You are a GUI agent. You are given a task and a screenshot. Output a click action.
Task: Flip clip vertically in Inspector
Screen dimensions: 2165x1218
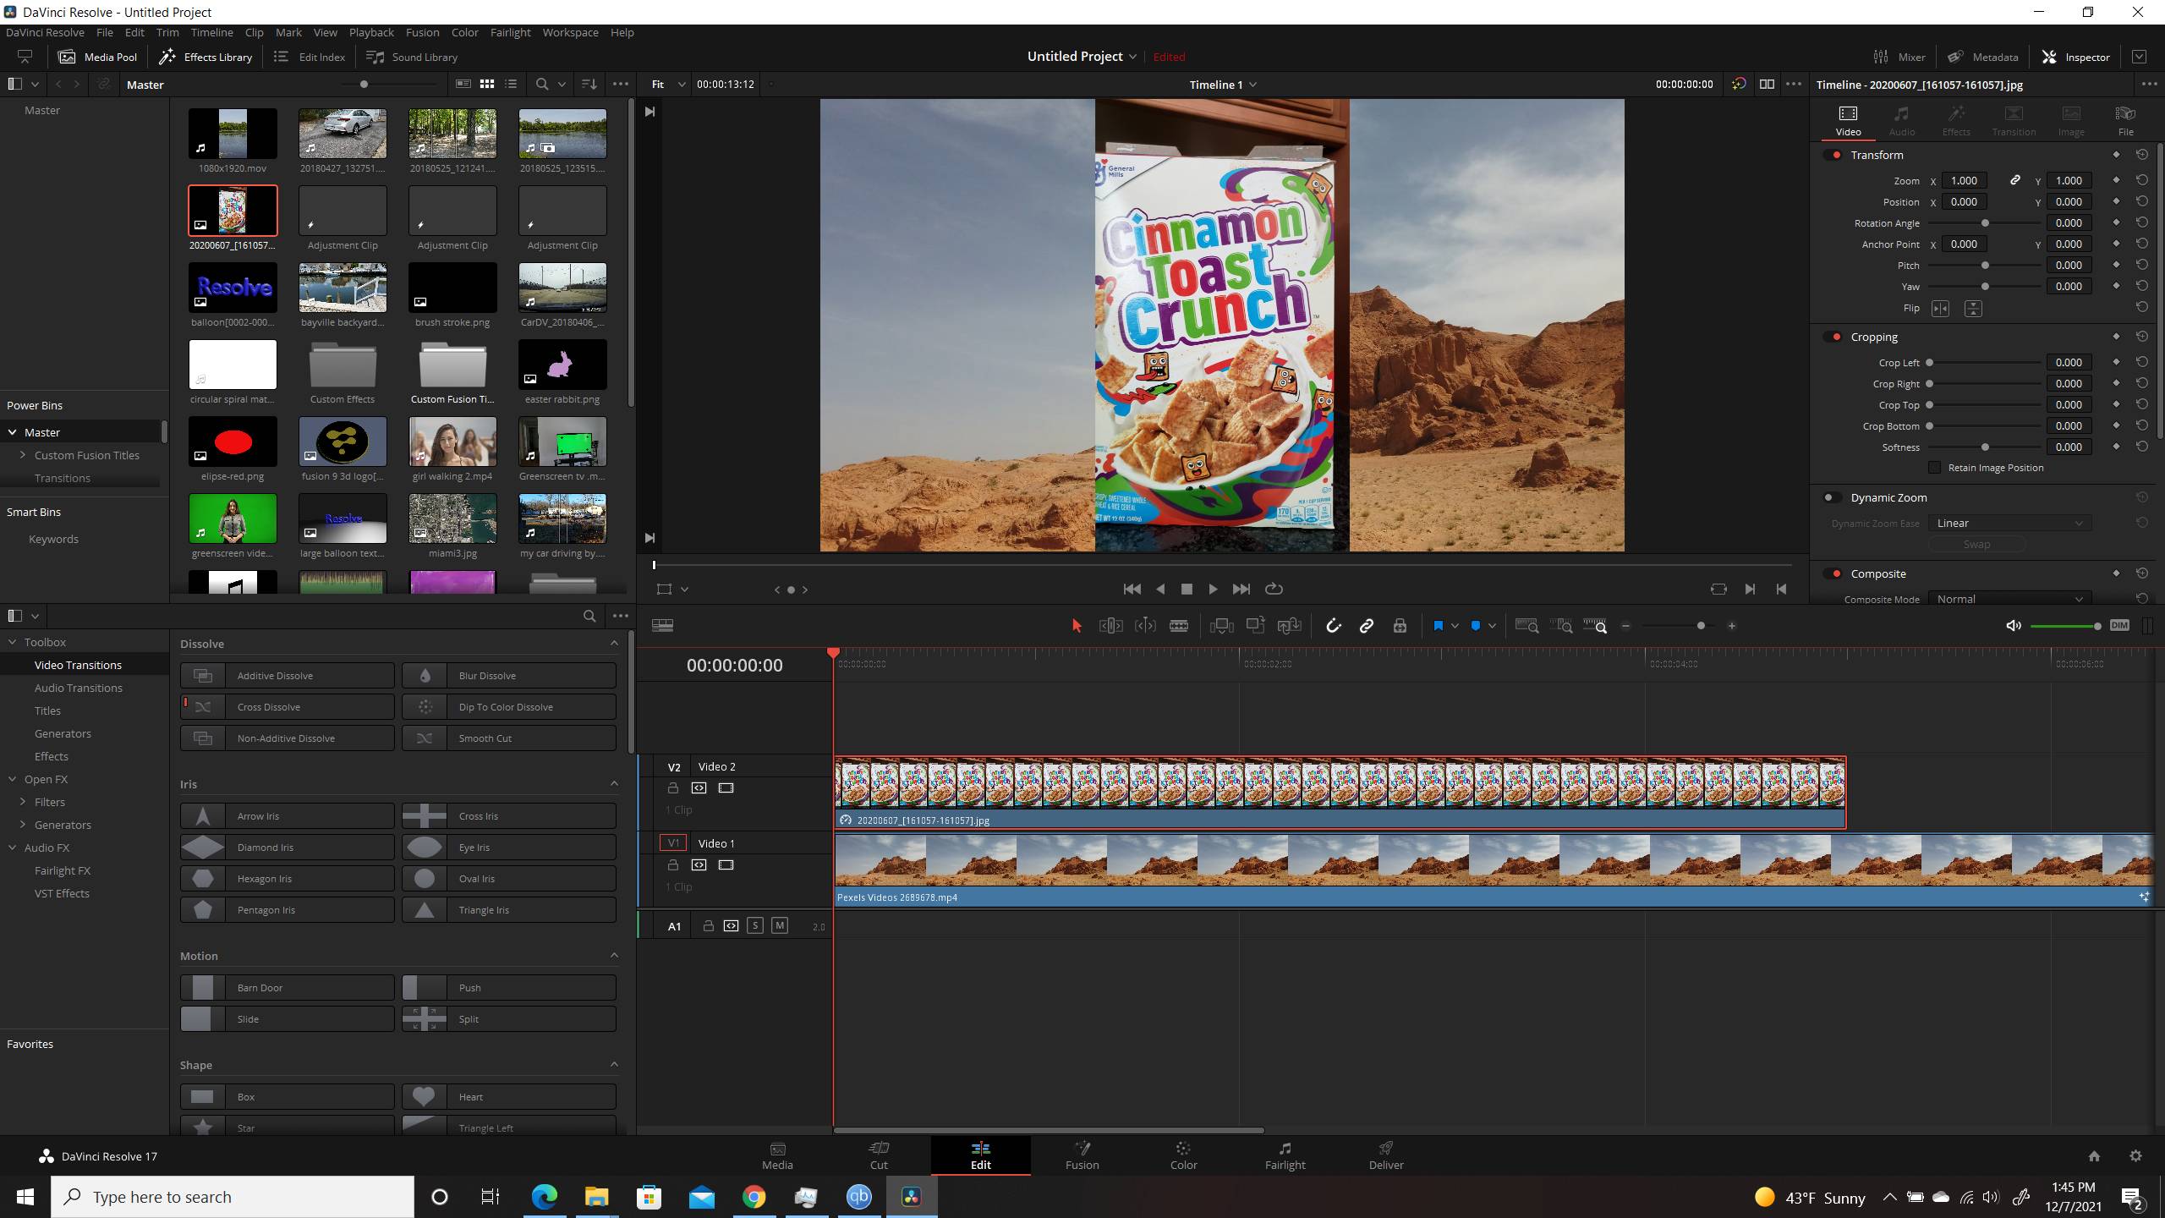1973,309
